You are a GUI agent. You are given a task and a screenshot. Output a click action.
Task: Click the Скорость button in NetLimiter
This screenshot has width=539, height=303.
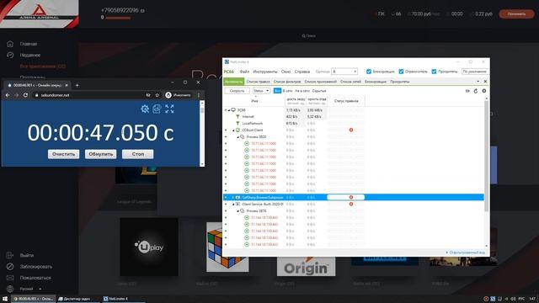click(x=237, y=91)
